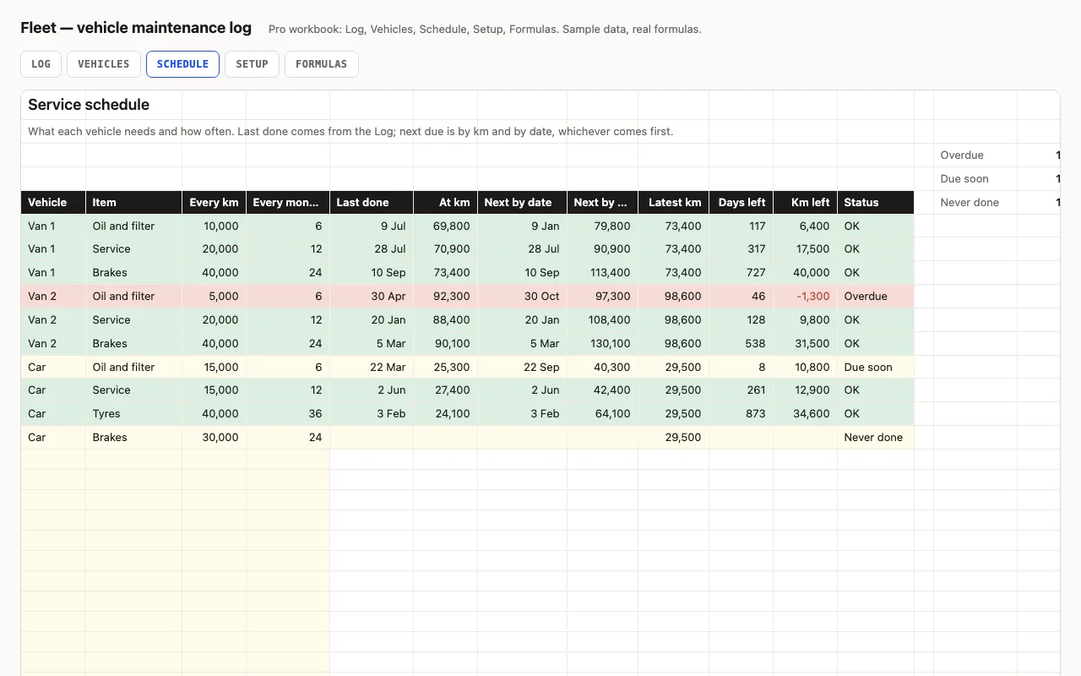Viewport: 1081px width, 676px height.
Task: Select the '34,600' km left cell
Action: point(806,414)
